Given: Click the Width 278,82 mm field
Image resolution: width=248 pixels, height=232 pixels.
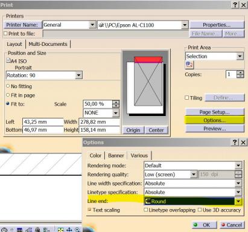Looking at the screenshot, I should click(x=99, y=122).
